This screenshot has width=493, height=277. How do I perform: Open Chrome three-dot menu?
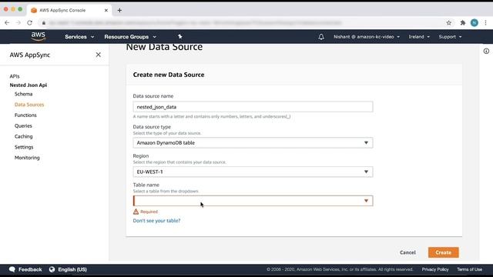[x=485, y=22]
